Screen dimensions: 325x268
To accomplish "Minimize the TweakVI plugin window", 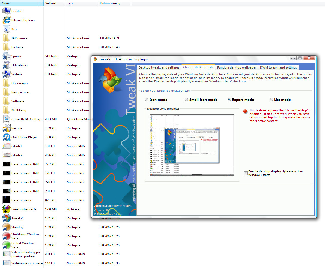I will coord(293,58).
